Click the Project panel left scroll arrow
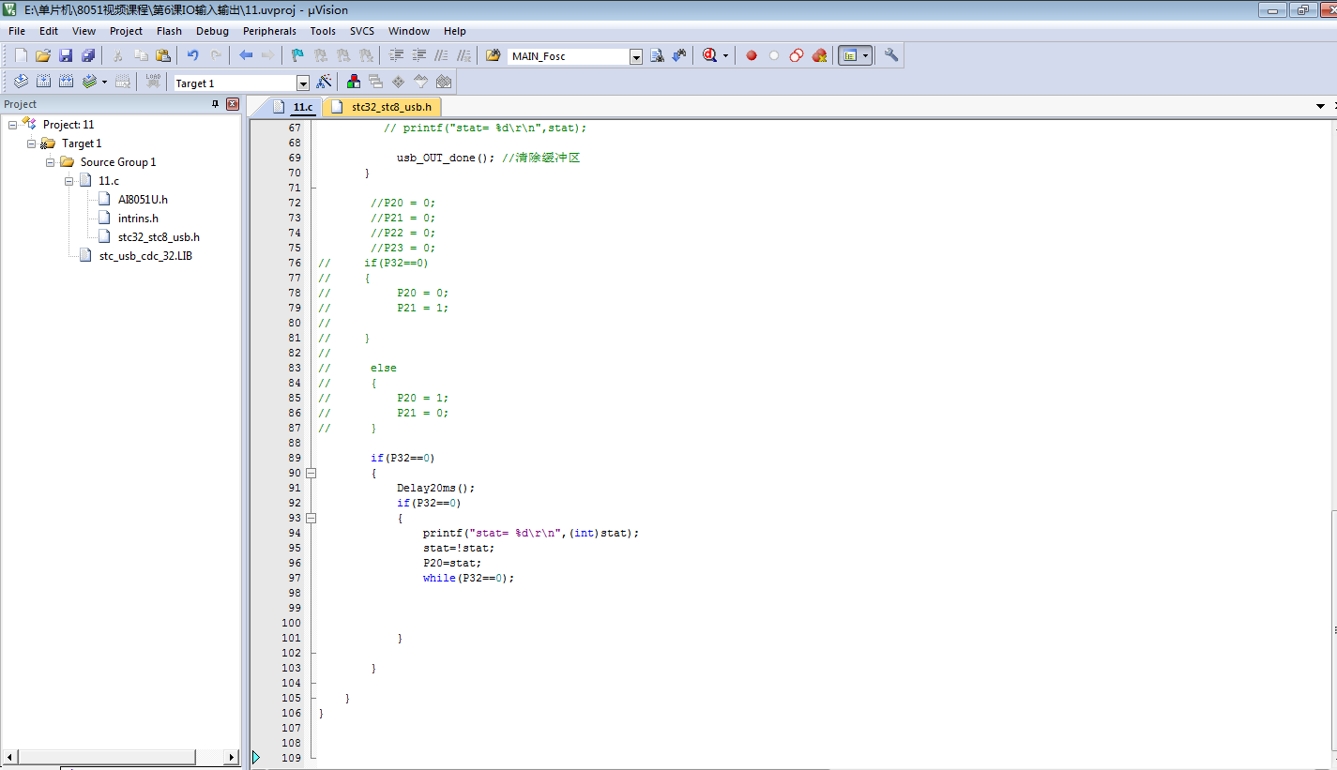This screenshot has width=1337, height=770. (10, 756)
